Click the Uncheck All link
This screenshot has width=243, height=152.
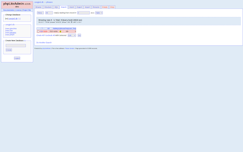pyautogui.click(x=50, y=35)
